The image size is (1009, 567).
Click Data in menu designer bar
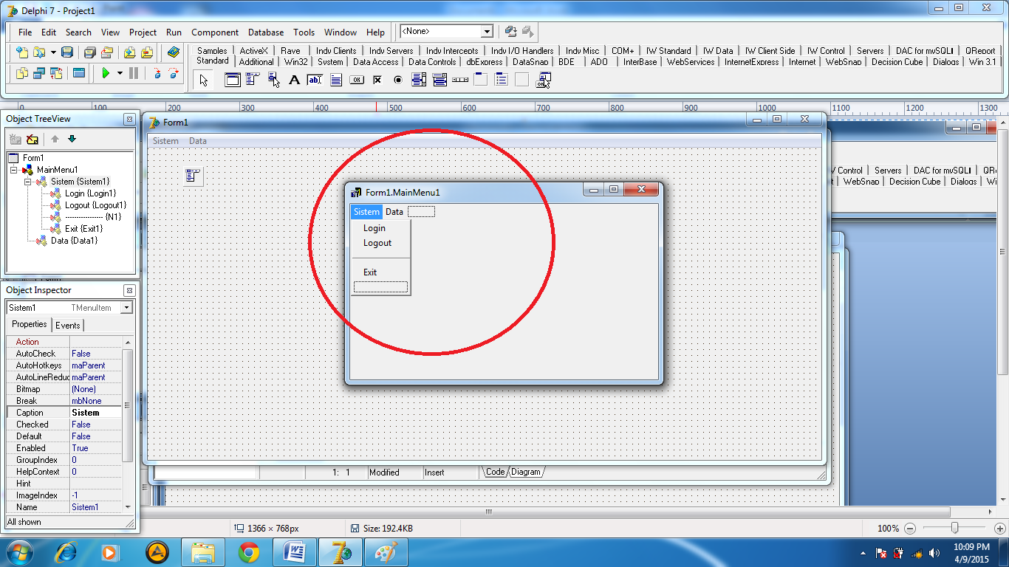pyautogui.click(x=394, y=212)
